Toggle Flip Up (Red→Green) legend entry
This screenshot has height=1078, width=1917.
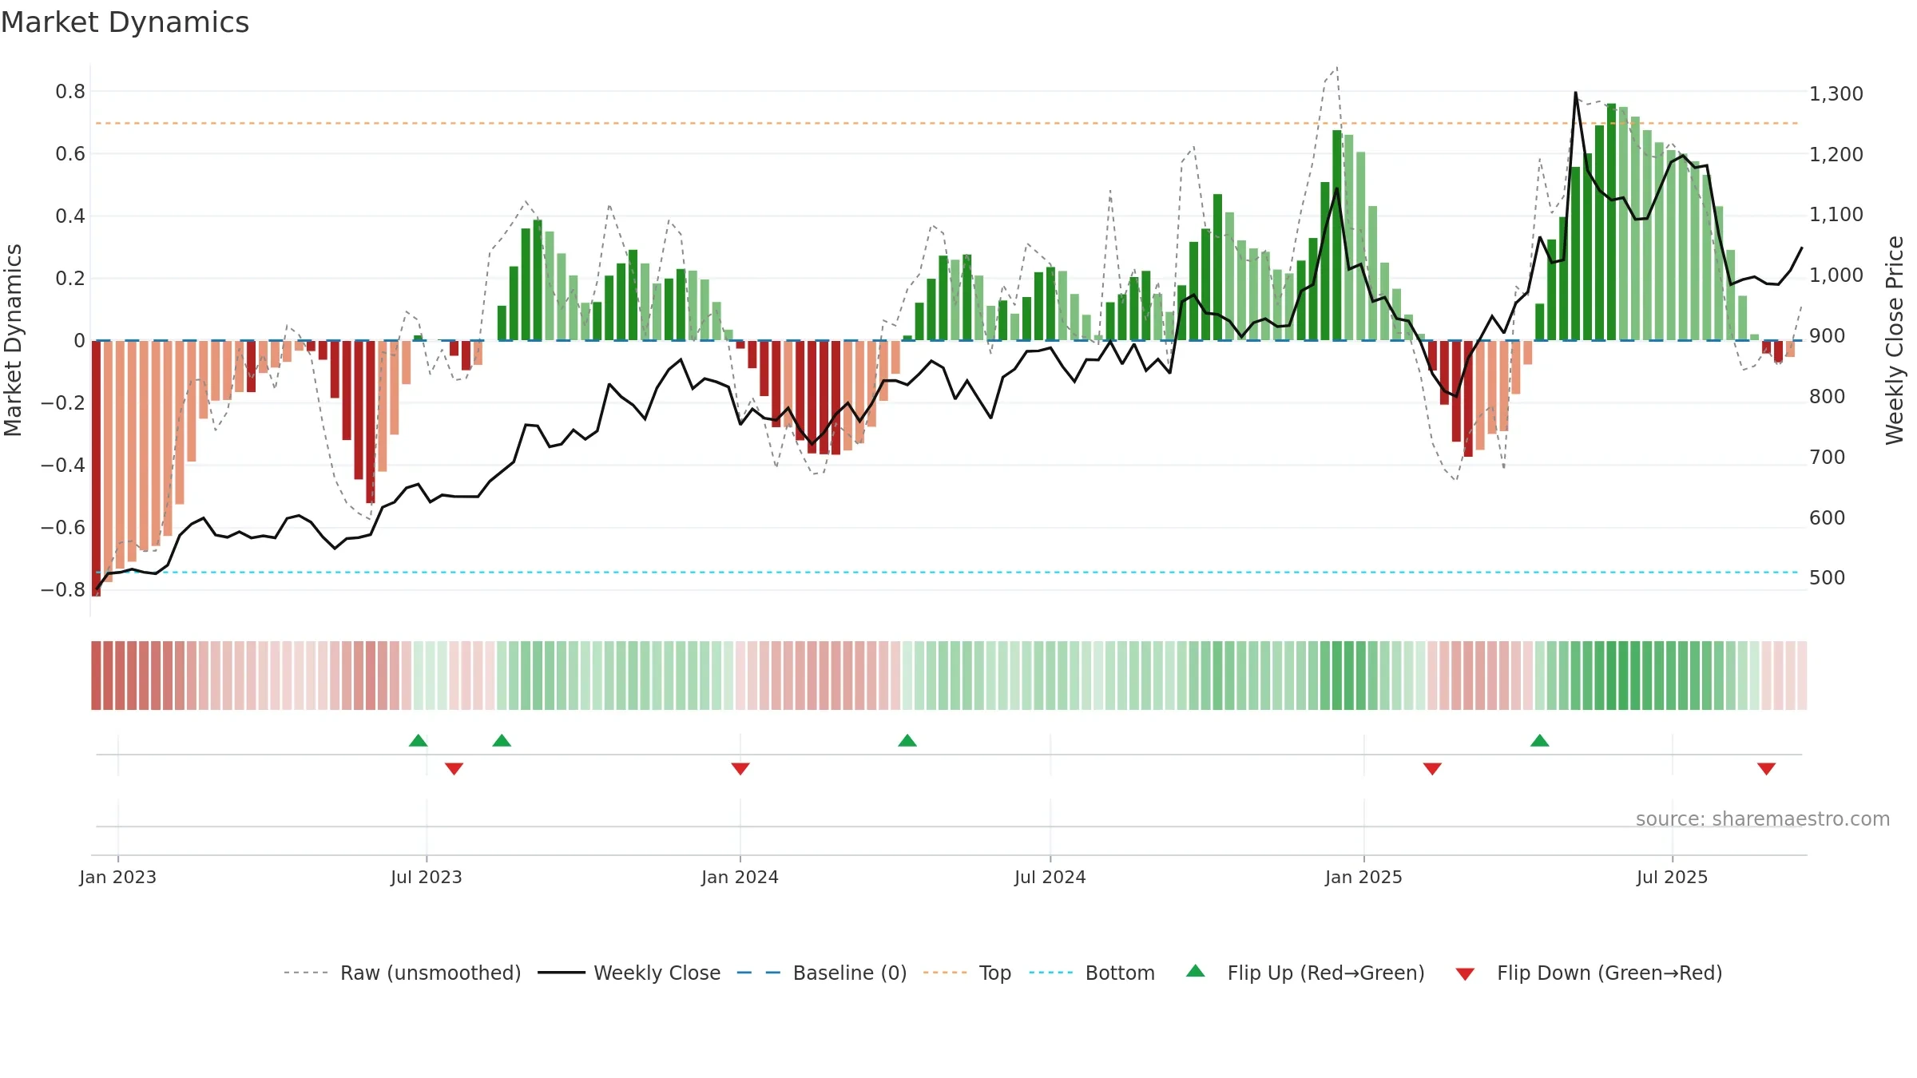(x=1305, y=973)
